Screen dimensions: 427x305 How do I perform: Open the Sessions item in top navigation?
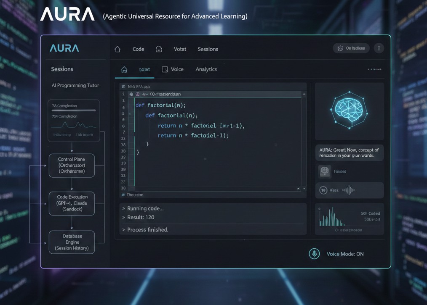(208, 49)
